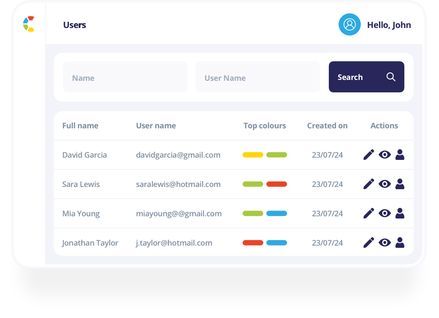Click the magnifying glass in the Search button

click(x=391, y=77)
